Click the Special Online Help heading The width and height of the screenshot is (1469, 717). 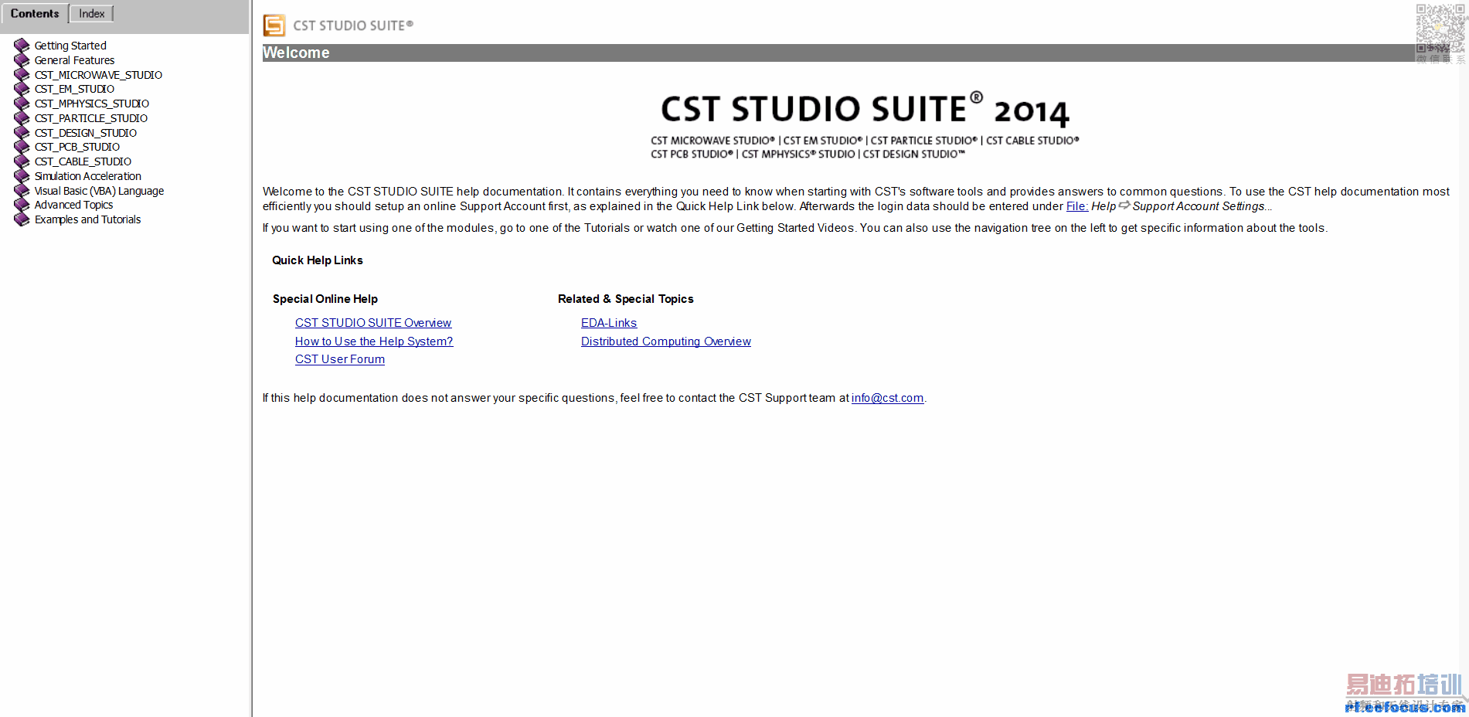[x=325, y=299]
